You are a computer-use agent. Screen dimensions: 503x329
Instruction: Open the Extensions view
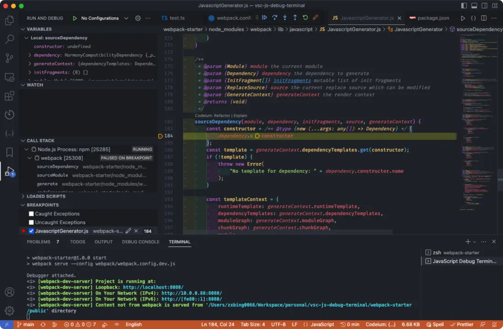click(x=9, y=96)
